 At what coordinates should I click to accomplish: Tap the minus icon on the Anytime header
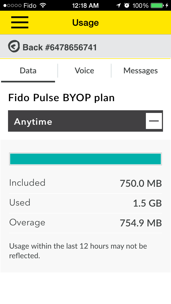pos(154,121)
